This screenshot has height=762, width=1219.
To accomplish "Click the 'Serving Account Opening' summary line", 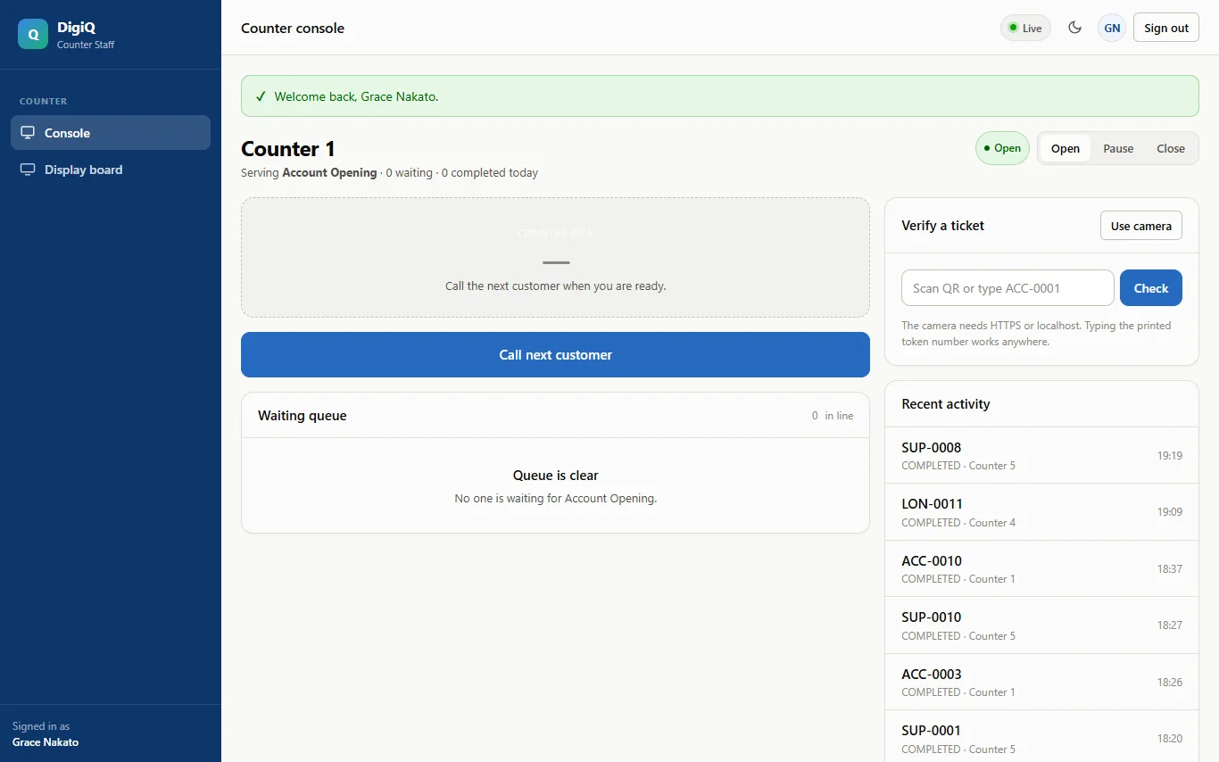I will click(x=389, y=173).
